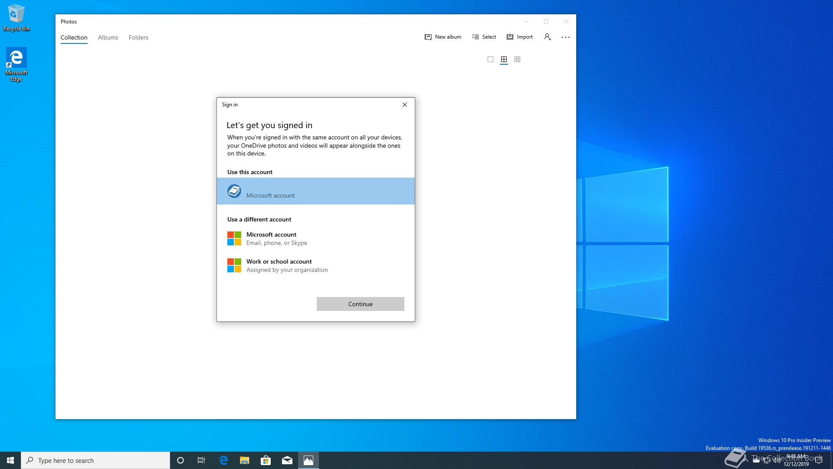Viewport: 833px width, 469px height.
Task: Click the Select checklist icon
Action: [476, 37]
